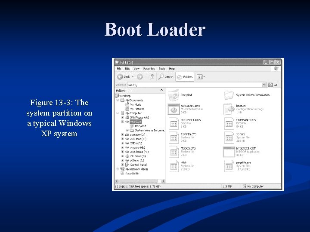Open the Search pane
Screen dimensions: 310x232
[166, 76]
